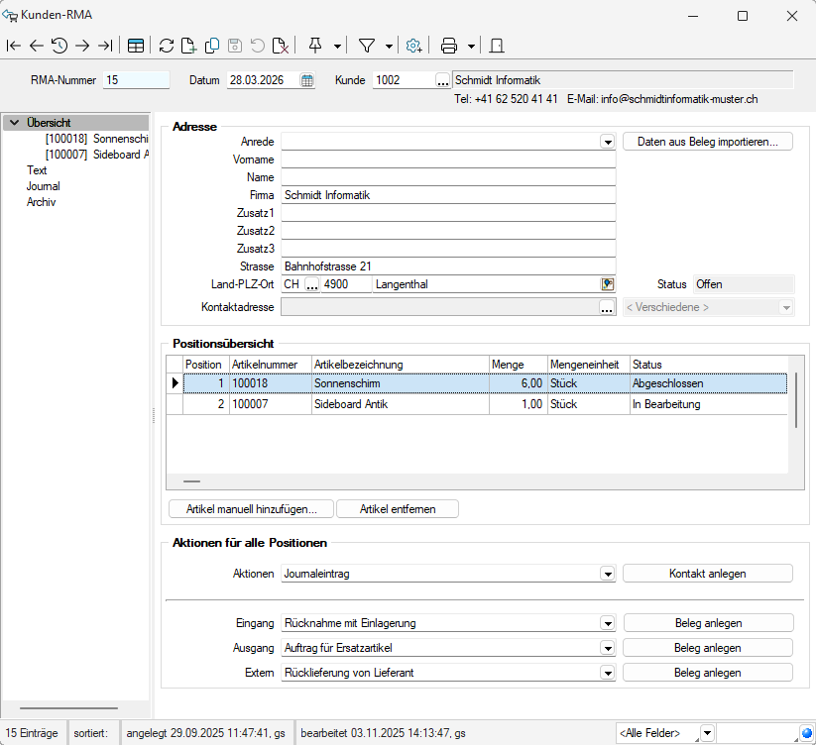816x745 pixels.
Task: Open the Anrede dropdown
Action: pyautogui.click(x=607, y=142)
